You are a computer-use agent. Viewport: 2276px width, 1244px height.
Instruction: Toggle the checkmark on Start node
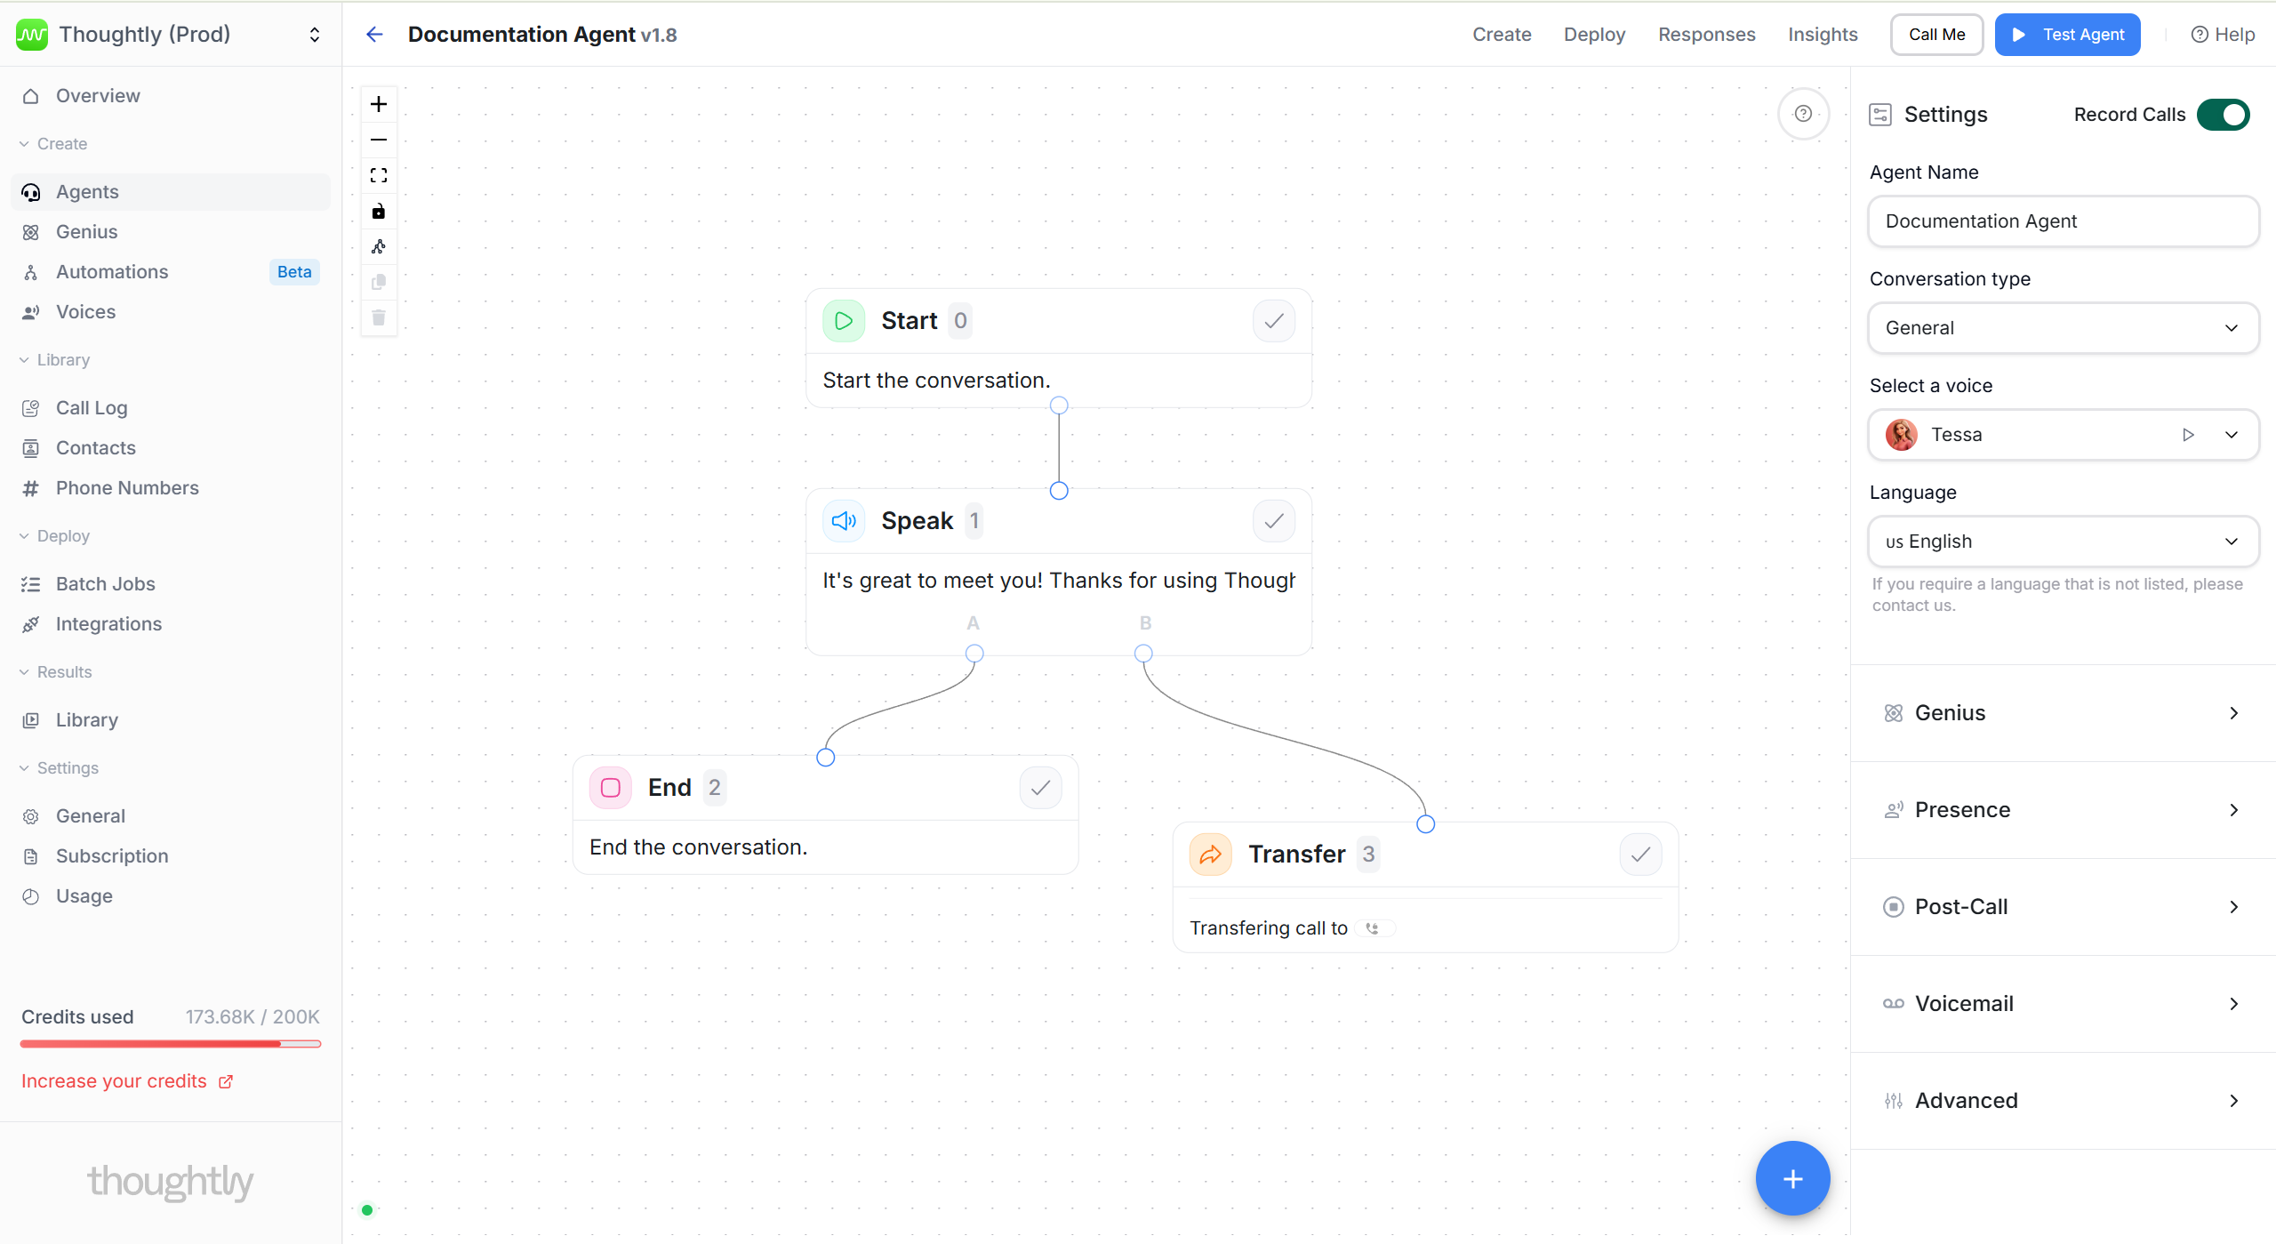point(1273,321)
